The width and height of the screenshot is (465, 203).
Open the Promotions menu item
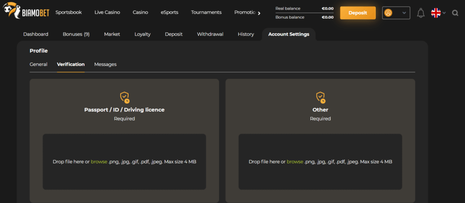(x=245, y=12)
